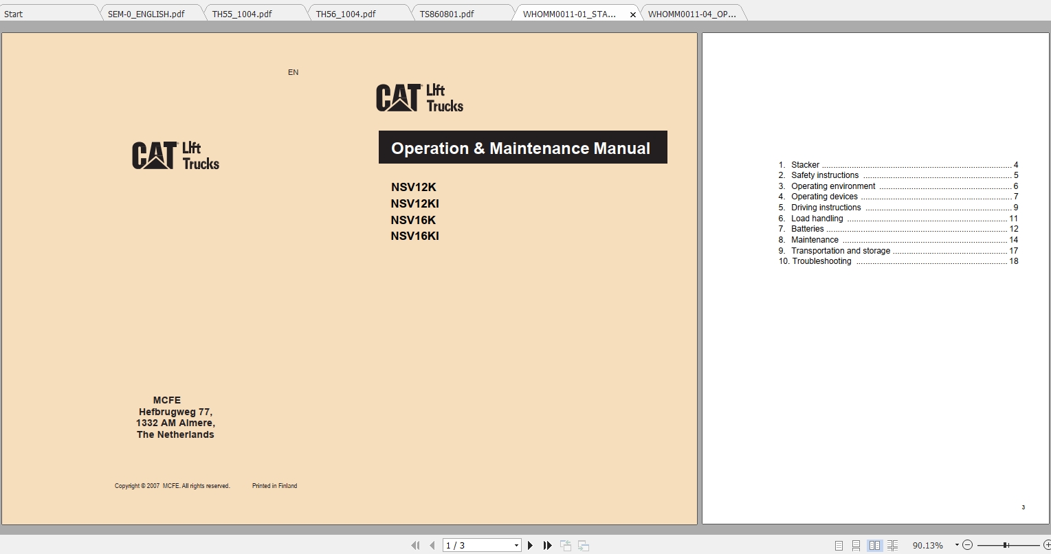Activate book view layout
This screenshot has height=554, width=1051.
(892, 545)
